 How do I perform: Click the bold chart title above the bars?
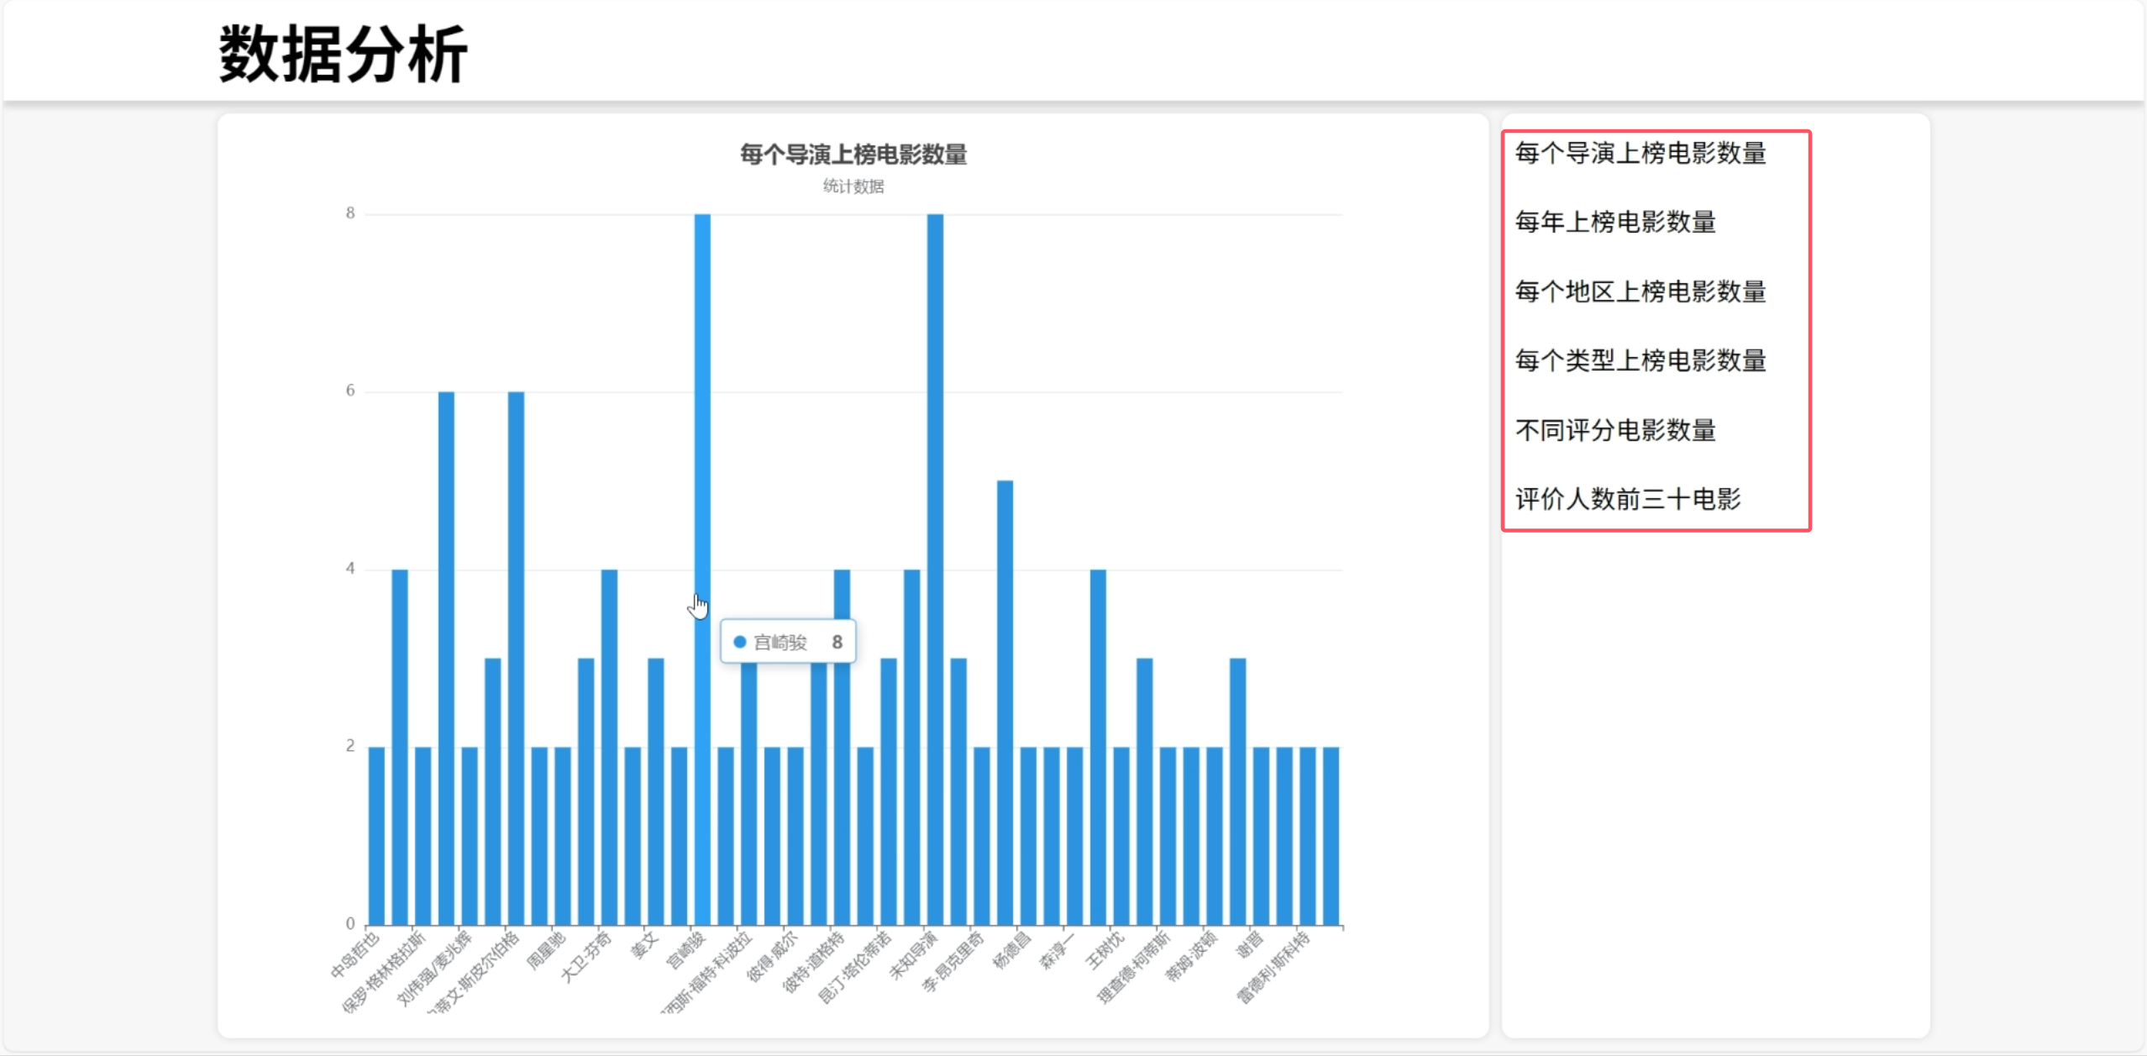pos(853,155)
